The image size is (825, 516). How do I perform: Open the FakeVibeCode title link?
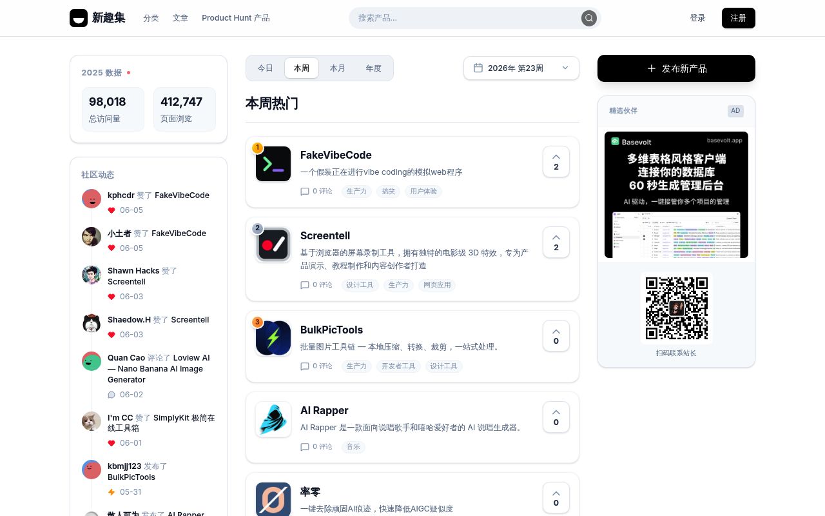point(336,155)
